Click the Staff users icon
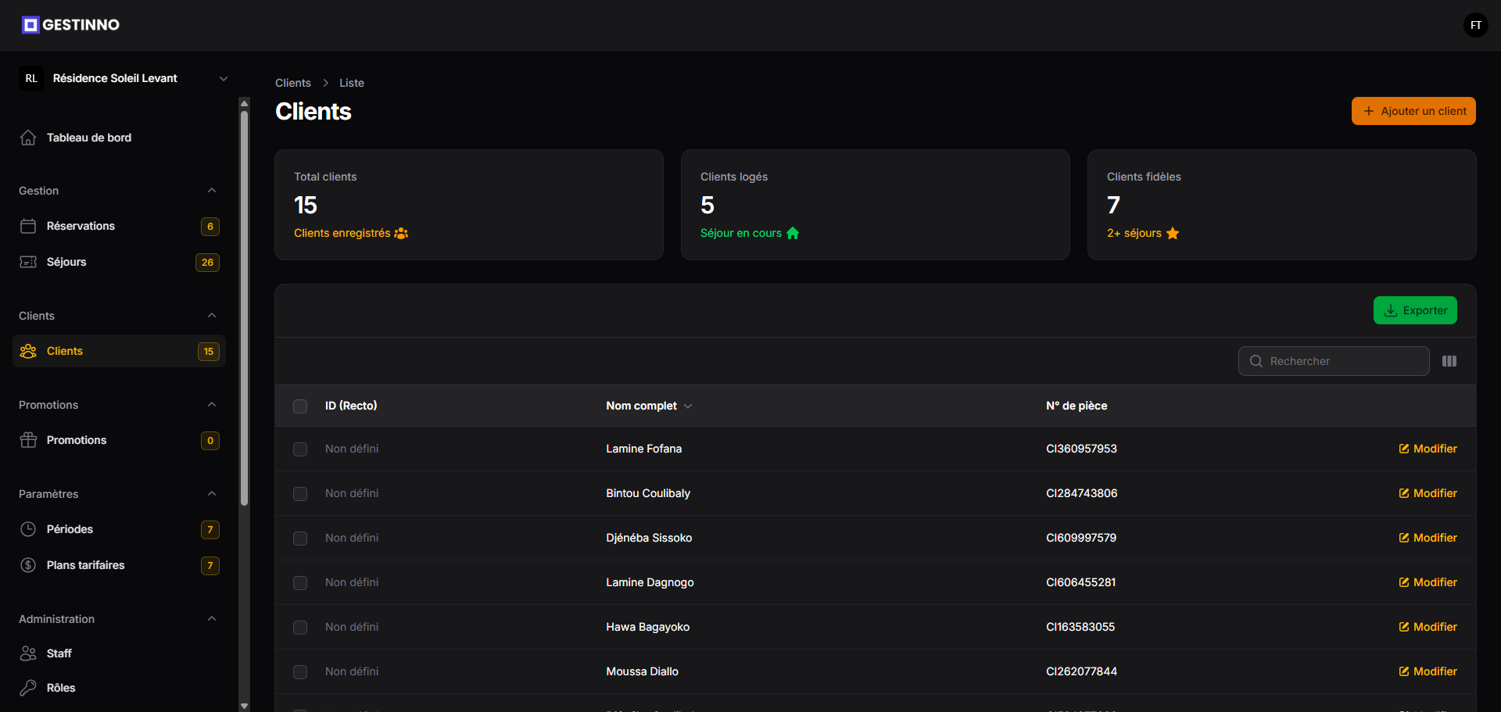The width and height of the screenshot is (1501, 712). 28,653
